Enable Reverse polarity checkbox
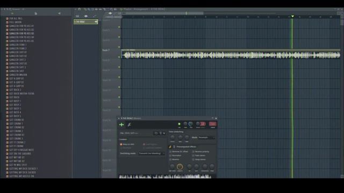 tap(193, 152)
